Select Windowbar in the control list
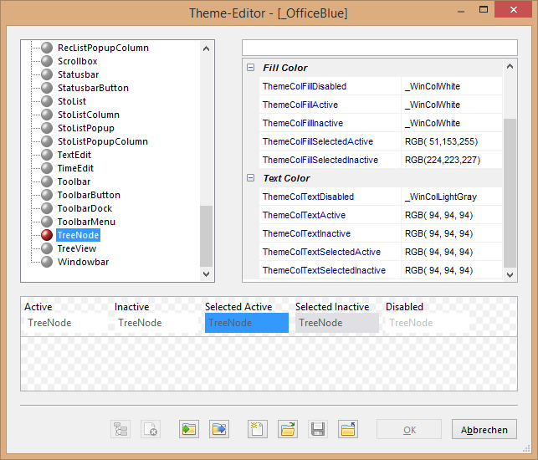 (x=82, y=262)
